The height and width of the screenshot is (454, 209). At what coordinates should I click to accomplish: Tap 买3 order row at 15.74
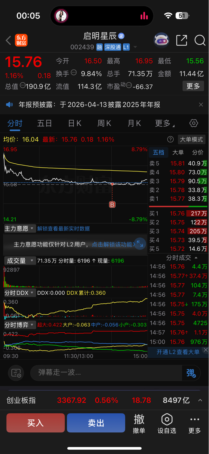pos(178,231)
